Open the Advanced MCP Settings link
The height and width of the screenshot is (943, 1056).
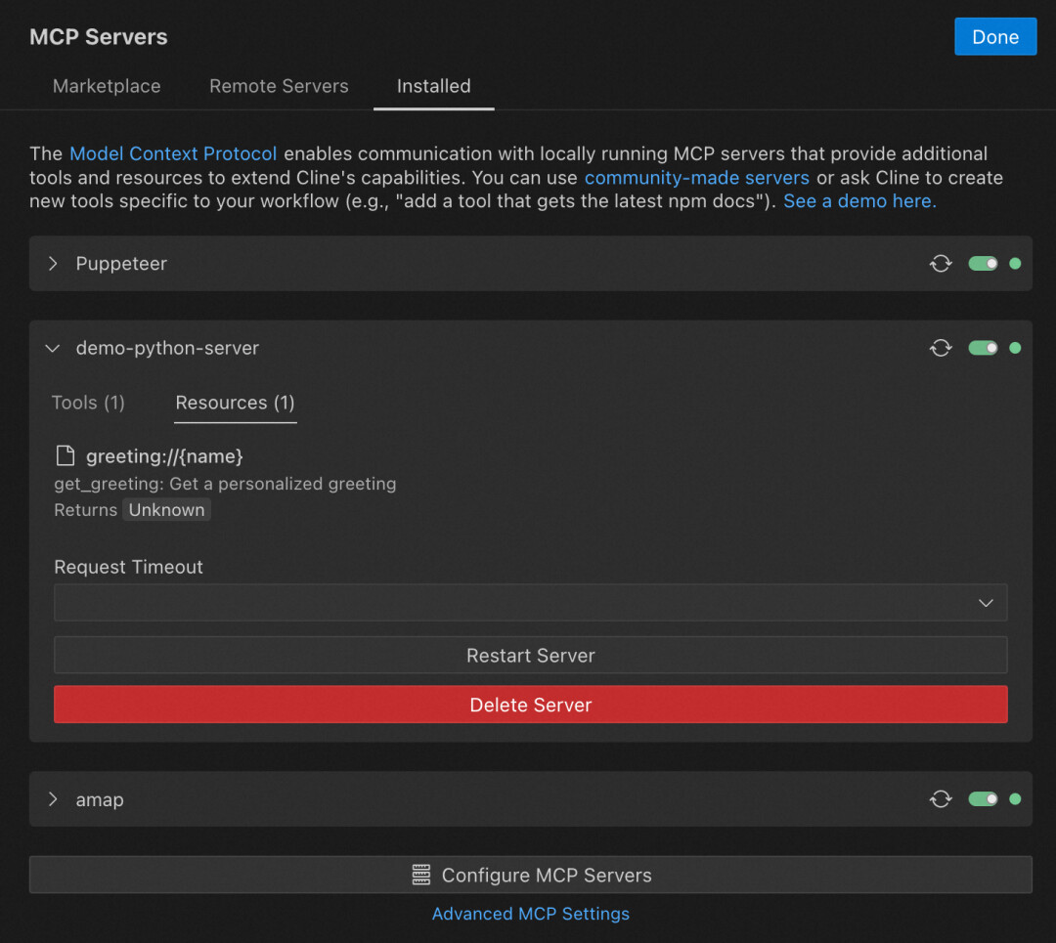[531, 914]
